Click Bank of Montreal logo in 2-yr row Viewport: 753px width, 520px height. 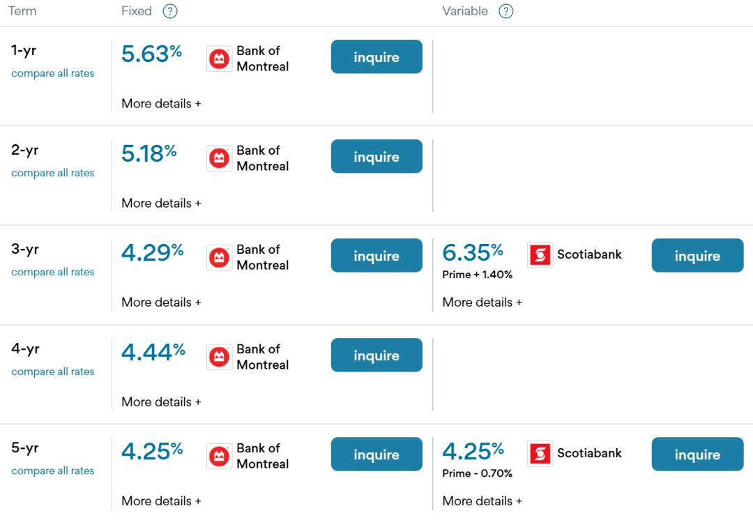219,159
